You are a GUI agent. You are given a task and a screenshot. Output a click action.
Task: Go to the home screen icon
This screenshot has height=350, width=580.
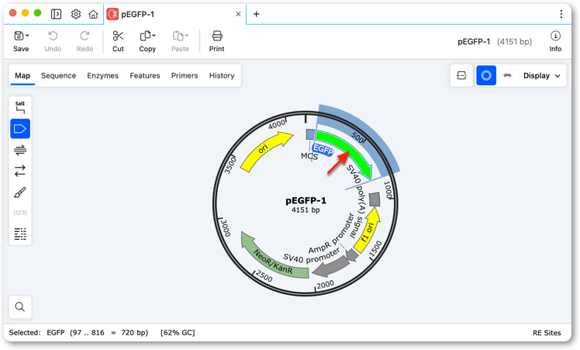tap(93, 14)
